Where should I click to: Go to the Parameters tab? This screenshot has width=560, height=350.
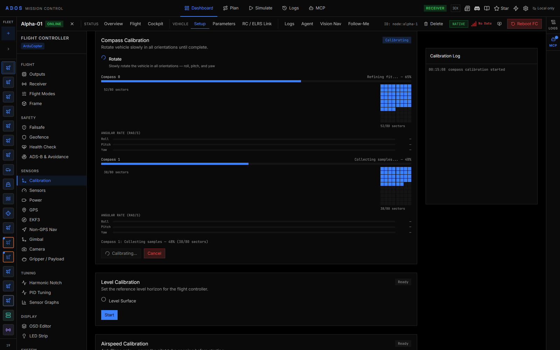(224, 24)
